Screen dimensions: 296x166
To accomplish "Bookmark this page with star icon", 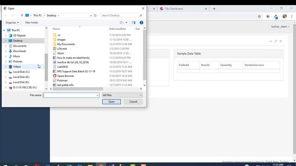I will tap(259, 17).
